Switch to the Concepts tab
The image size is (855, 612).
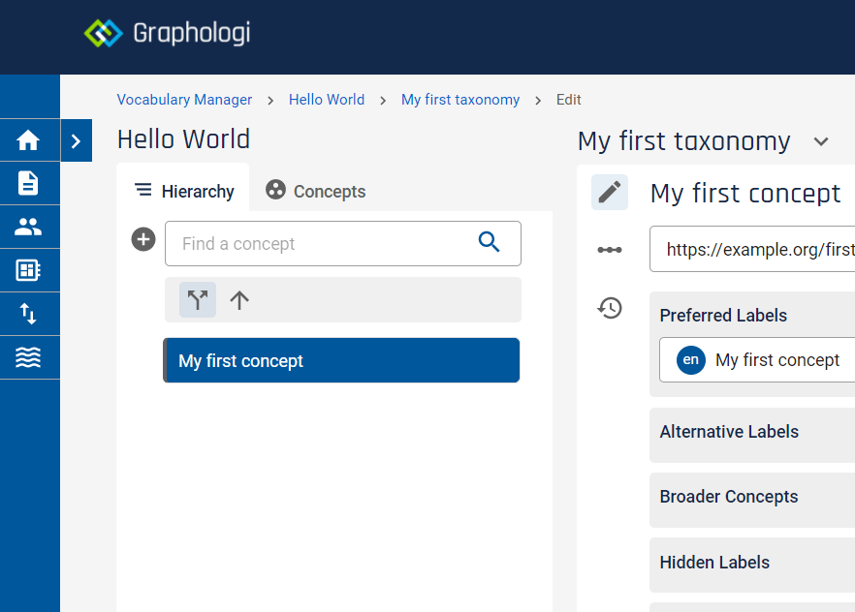point(316,191)
